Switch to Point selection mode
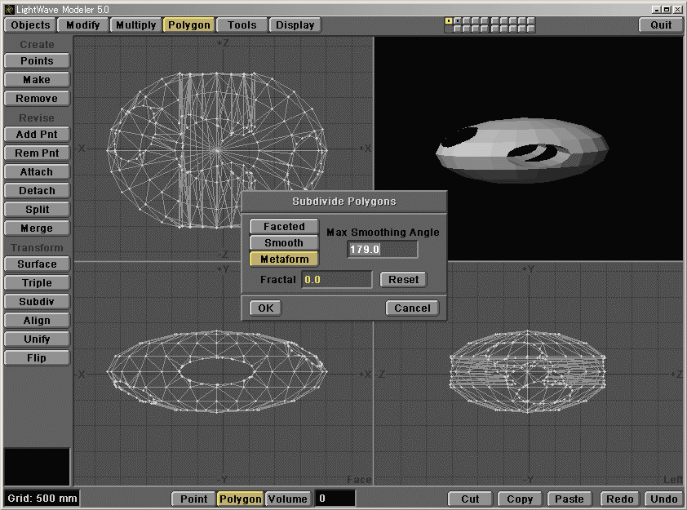The image size is (687, 510). coord(193,499)
